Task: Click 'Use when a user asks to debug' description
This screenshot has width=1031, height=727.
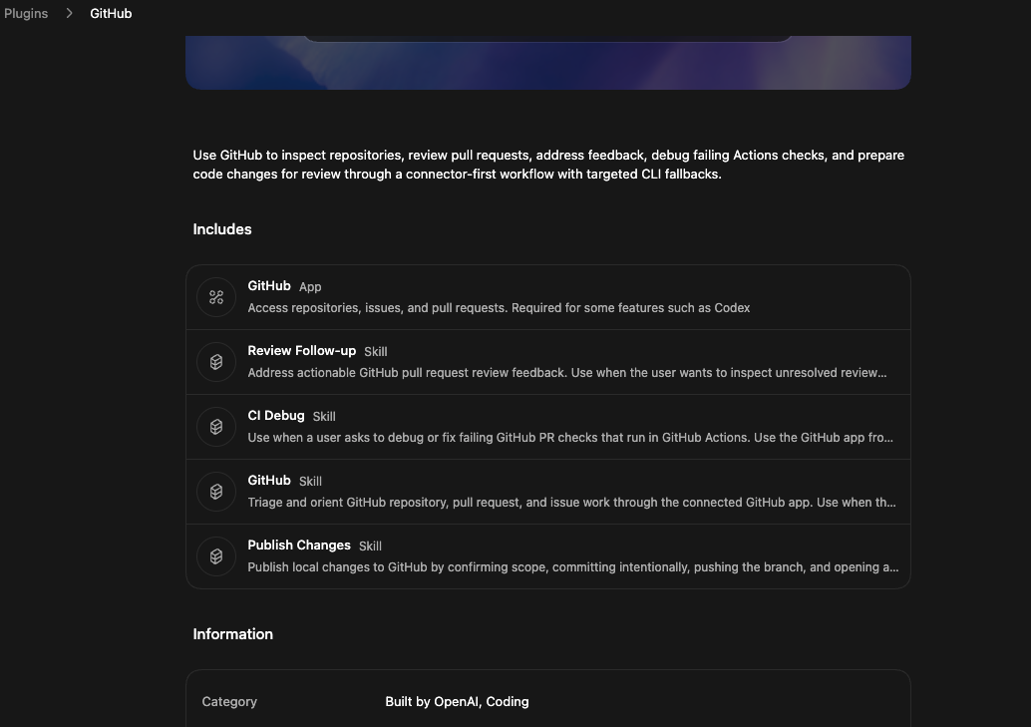Action: click(570, 438)
